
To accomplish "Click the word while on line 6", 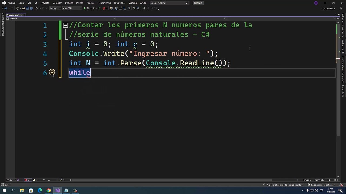I will 80,73.
